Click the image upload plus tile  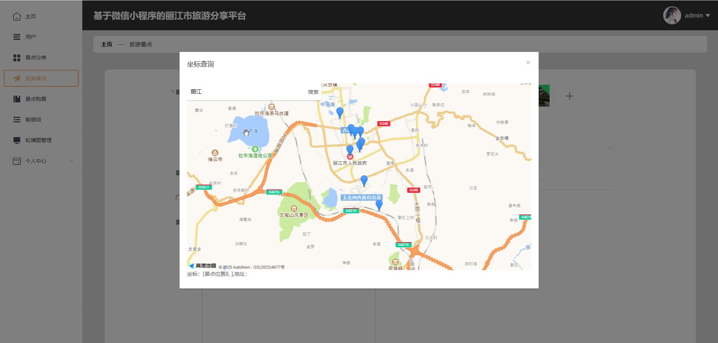click(x=569, y=96)
